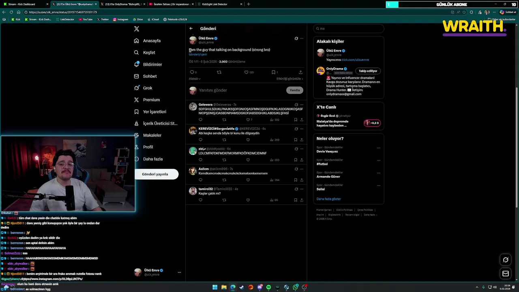The image size is (519, 292).
Task: Like KEREVİZCİ's reply
Action: click(248, 140)
